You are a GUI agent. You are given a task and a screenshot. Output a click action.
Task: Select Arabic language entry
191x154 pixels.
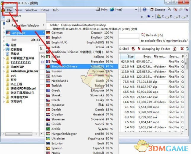tap(81, 129)
